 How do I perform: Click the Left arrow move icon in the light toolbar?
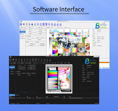tap(38, 24)
